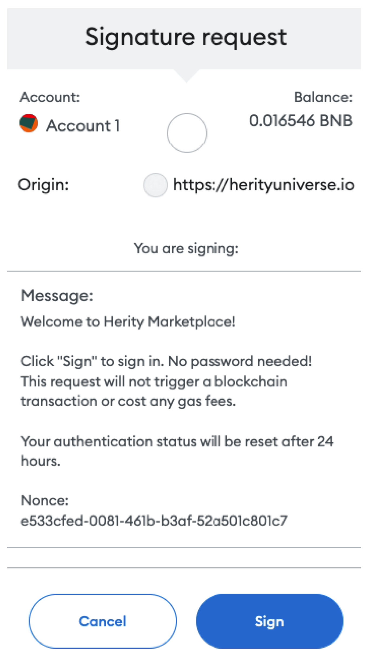Click the You are signing: heading
The image size is (368, 660).
186,249
